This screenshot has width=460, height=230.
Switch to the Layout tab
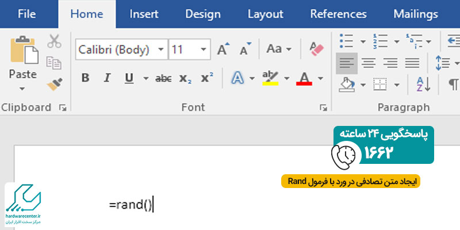(x=265, y=14)
